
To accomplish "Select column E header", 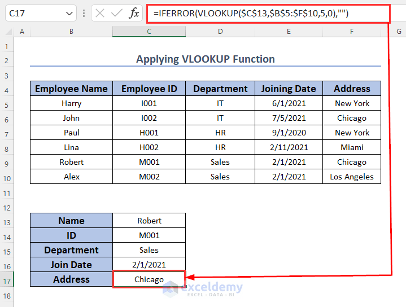I will pos(289,32).
